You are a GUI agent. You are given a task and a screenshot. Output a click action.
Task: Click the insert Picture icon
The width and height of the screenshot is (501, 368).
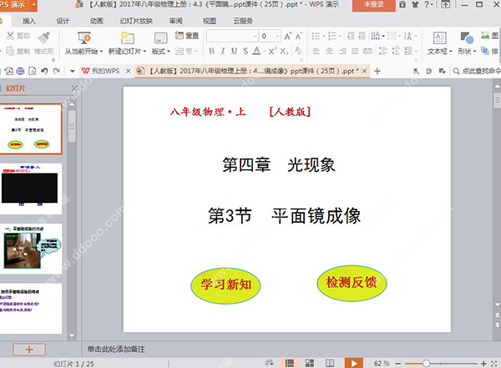485,35
